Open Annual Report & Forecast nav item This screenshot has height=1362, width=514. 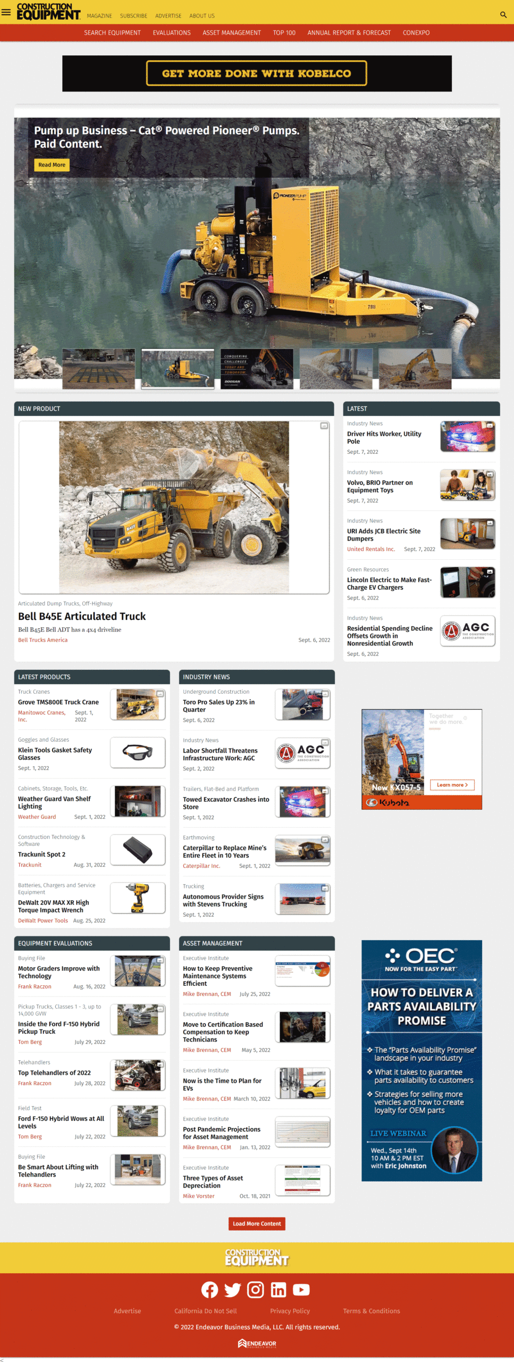click(x=349, y=32)
